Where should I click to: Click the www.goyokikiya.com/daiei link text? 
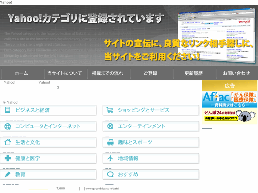click(x=102, y=188)
